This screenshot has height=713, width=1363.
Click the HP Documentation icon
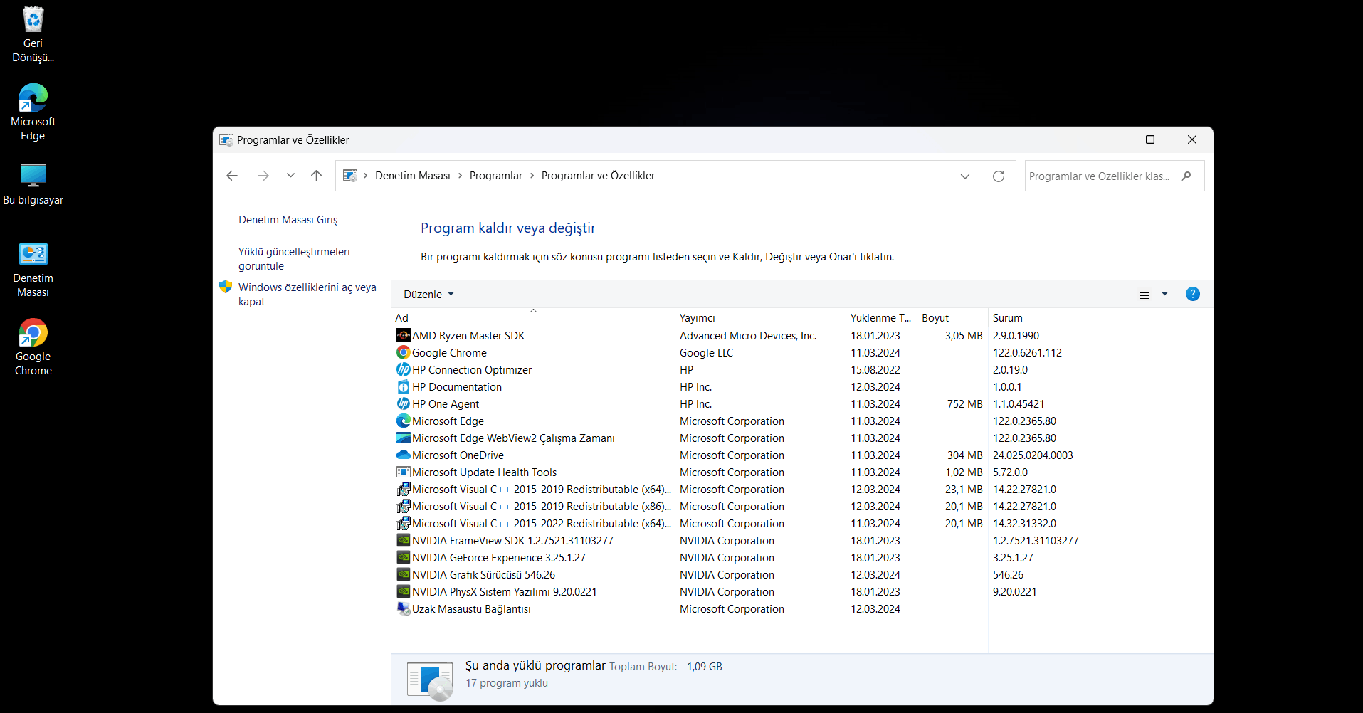pyautogui.click(x=404, y=386)
